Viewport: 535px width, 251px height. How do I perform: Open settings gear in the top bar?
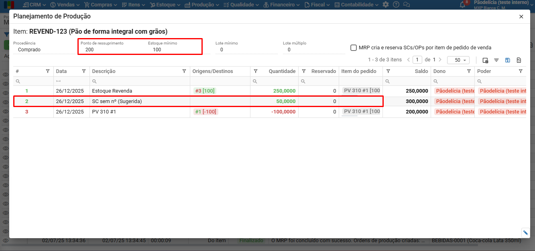386,4
